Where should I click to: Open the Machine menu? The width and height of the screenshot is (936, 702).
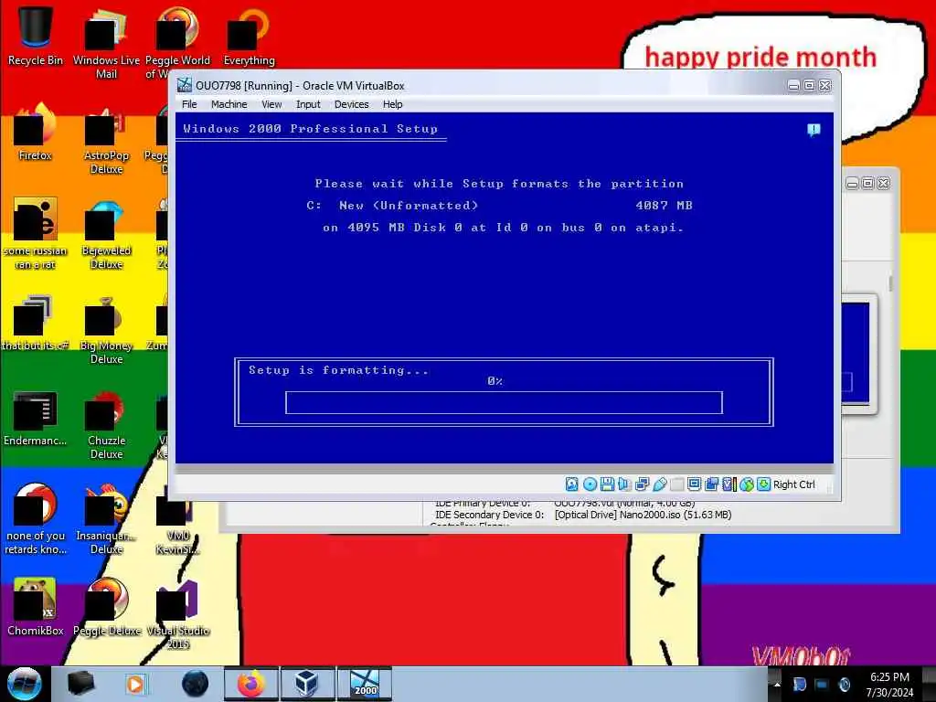[229, 104]
